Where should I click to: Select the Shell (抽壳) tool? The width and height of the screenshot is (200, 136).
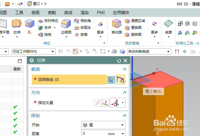tap(45, 34)
